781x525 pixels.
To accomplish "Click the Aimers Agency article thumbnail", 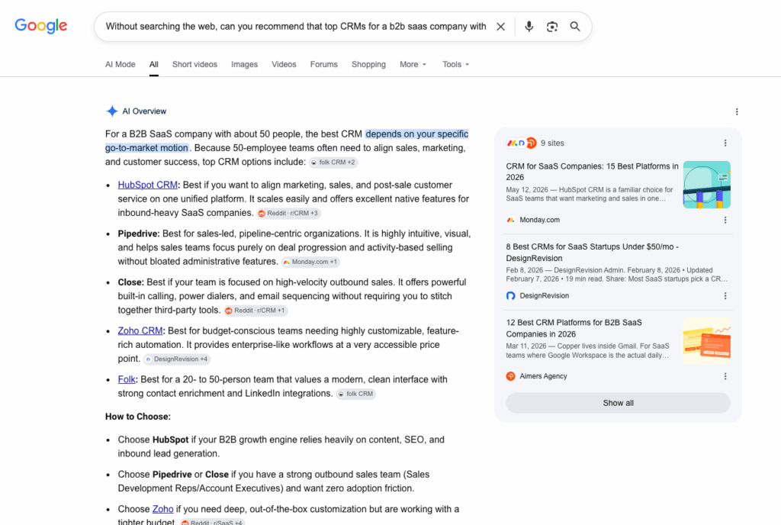I will [x=707, y=340].
